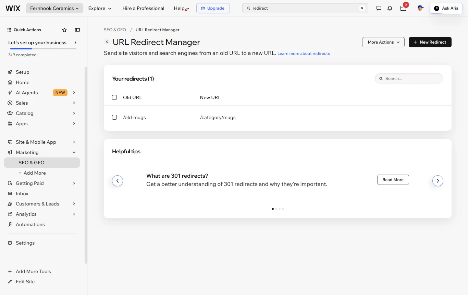Click Hire a Professional

point(143,8)
